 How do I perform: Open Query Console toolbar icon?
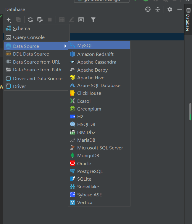pyautogui.click(x=81, y=20)
